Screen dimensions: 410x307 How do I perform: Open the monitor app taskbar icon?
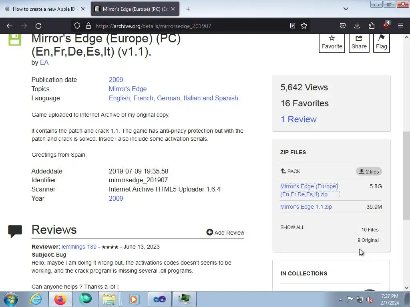(x=185, y=299)
